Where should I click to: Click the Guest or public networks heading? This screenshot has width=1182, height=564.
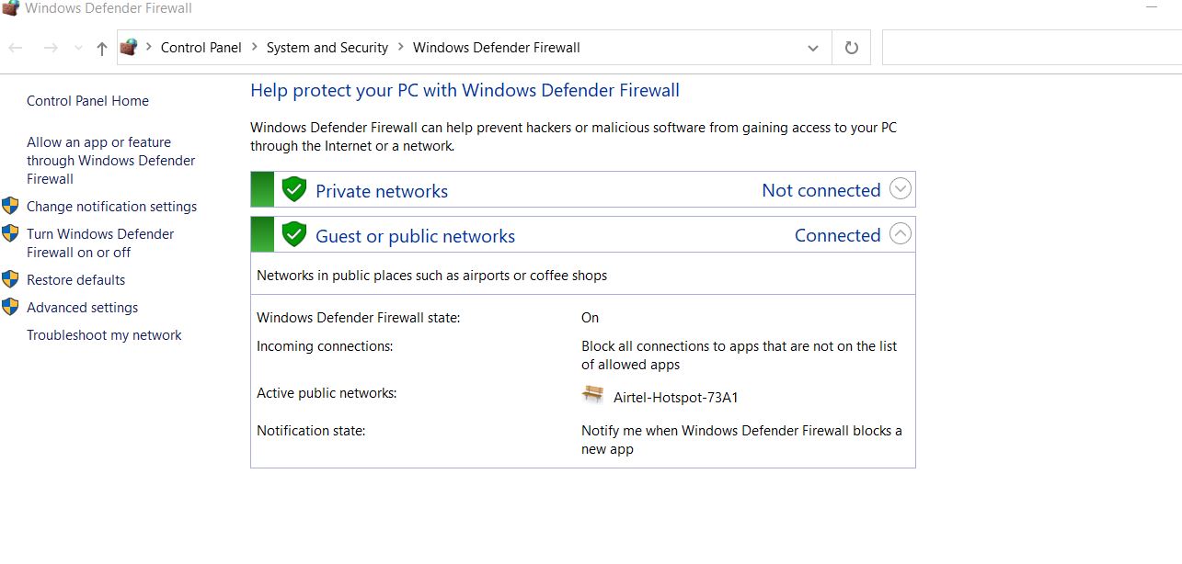415,236
